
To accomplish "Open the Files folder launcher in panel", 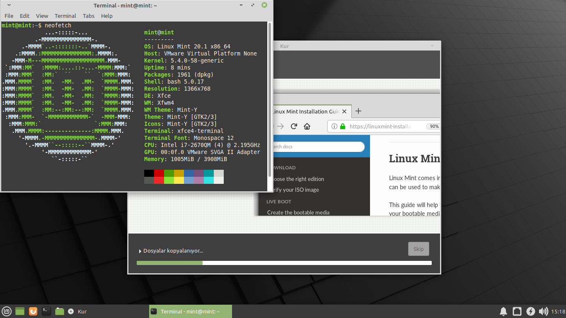I will tap(60, 311).
